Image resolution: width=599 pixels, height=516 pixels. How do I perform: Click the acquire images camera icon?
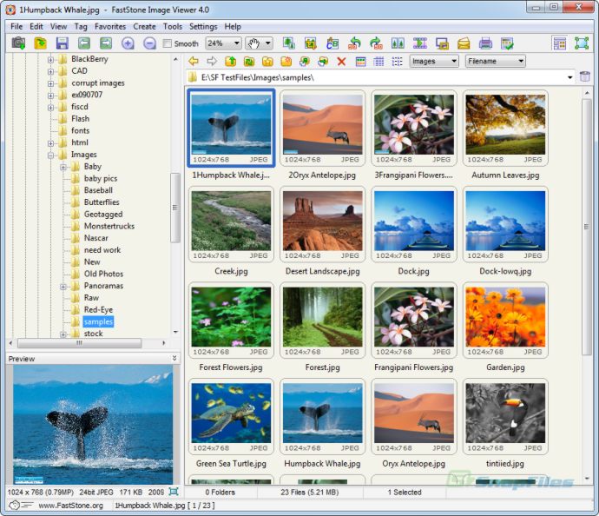point(18,43)
